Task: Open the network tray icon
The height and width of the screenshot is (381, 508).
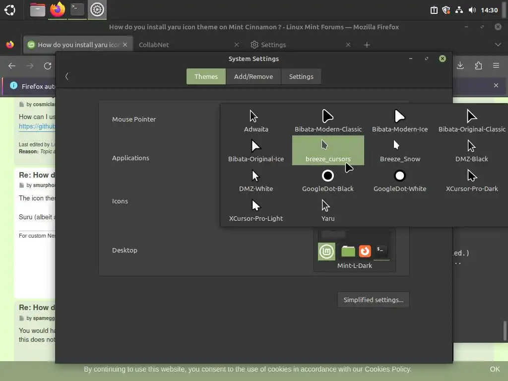Action: point(459,10)
